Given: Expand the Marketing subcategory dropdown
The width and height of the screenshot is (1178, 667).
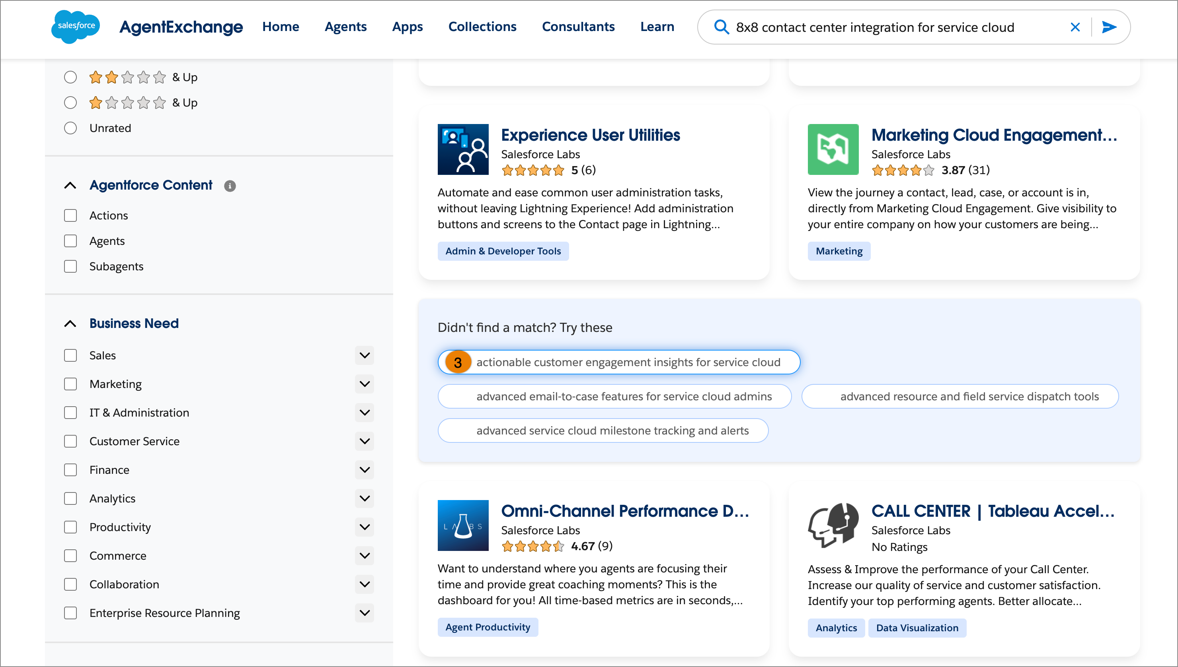Looking at the screenshot, I should coord(365,384).
